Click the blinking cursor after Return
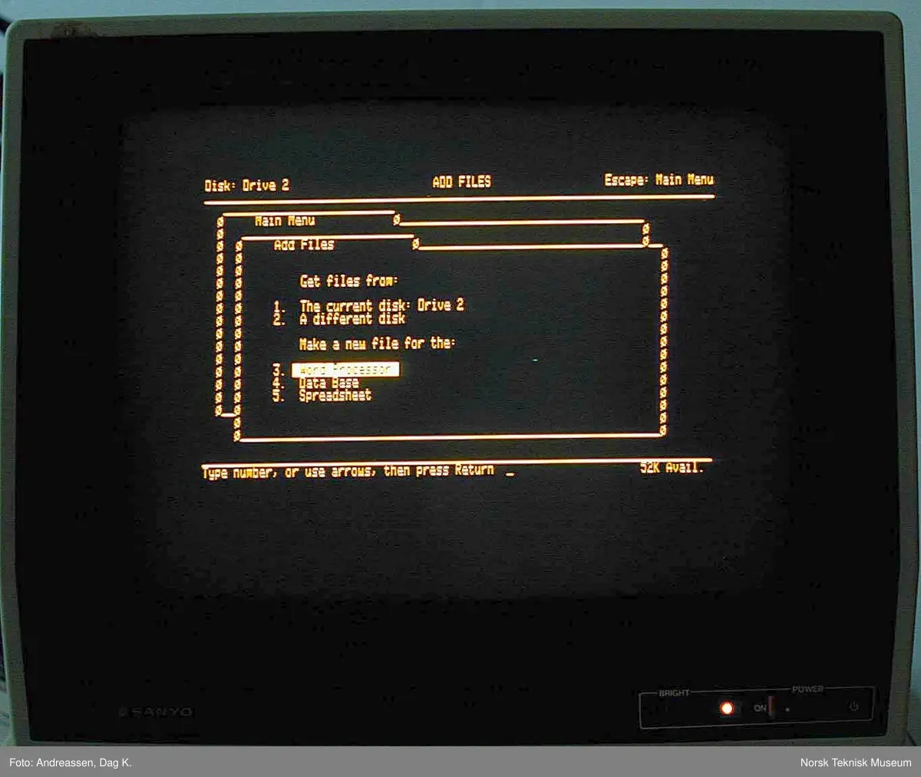The width and height of the screenshot is (921, 777). 510,475
